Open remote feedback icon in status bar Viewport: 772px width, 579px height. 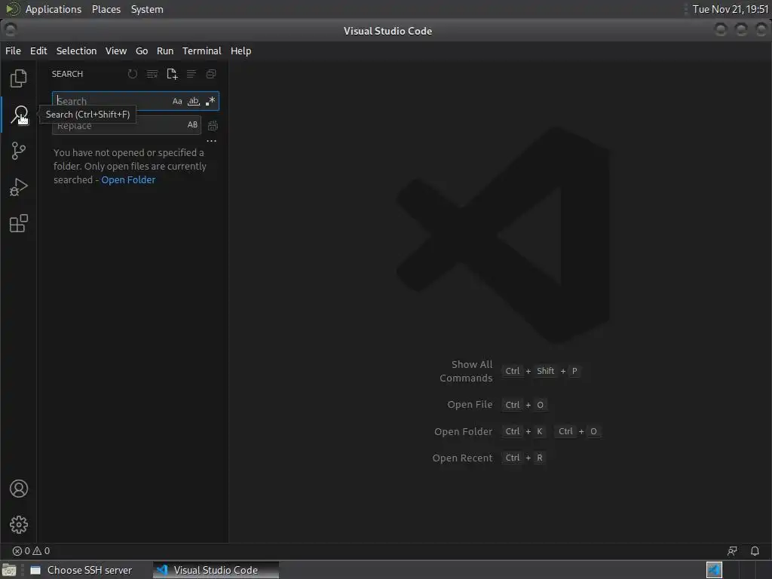pyautogui.click(x=733, y=551)
